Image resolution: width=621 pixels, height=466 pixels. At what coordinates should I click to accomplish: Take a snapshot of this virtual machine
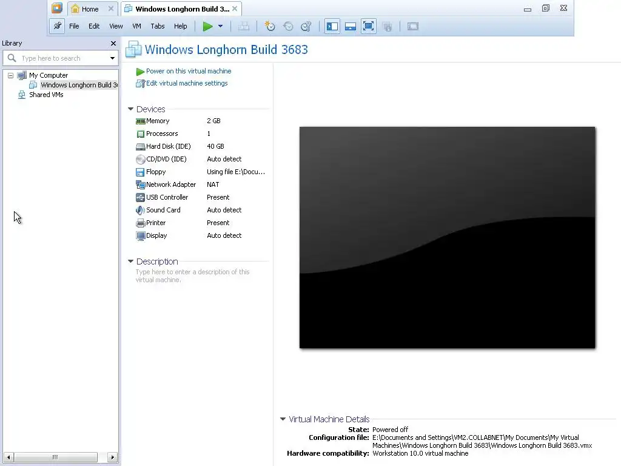point(270,26)
